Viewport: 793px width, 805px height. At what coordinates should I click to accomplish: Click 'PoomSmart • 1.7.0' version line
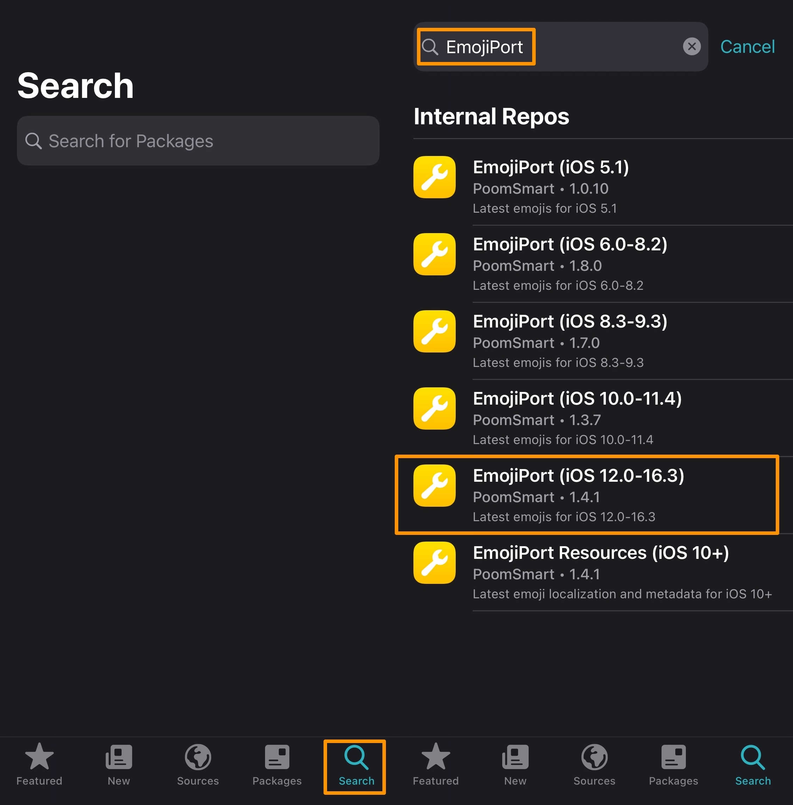[x=536, y=343]
